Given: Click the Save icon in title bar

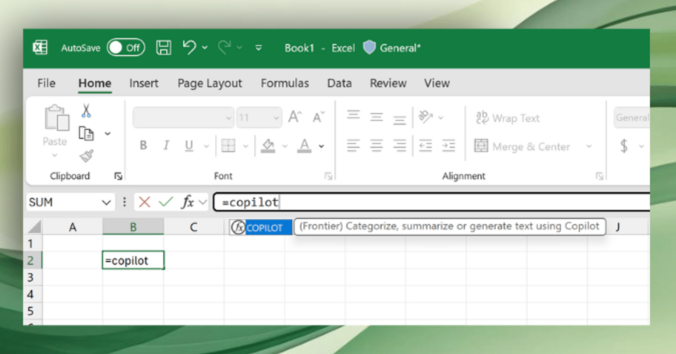Looking at the screenshot, I should click(x=163, y=48).
